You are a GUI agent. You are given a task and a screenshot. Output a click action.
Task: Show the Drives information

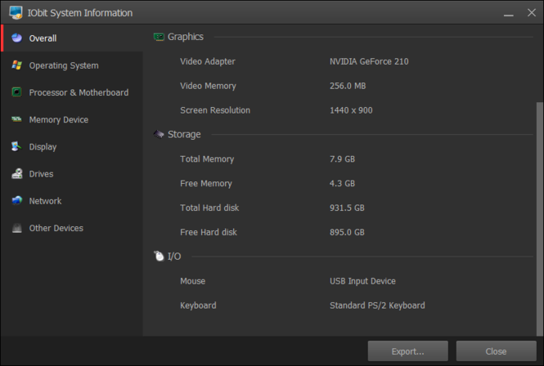click(x=41, y=174)
